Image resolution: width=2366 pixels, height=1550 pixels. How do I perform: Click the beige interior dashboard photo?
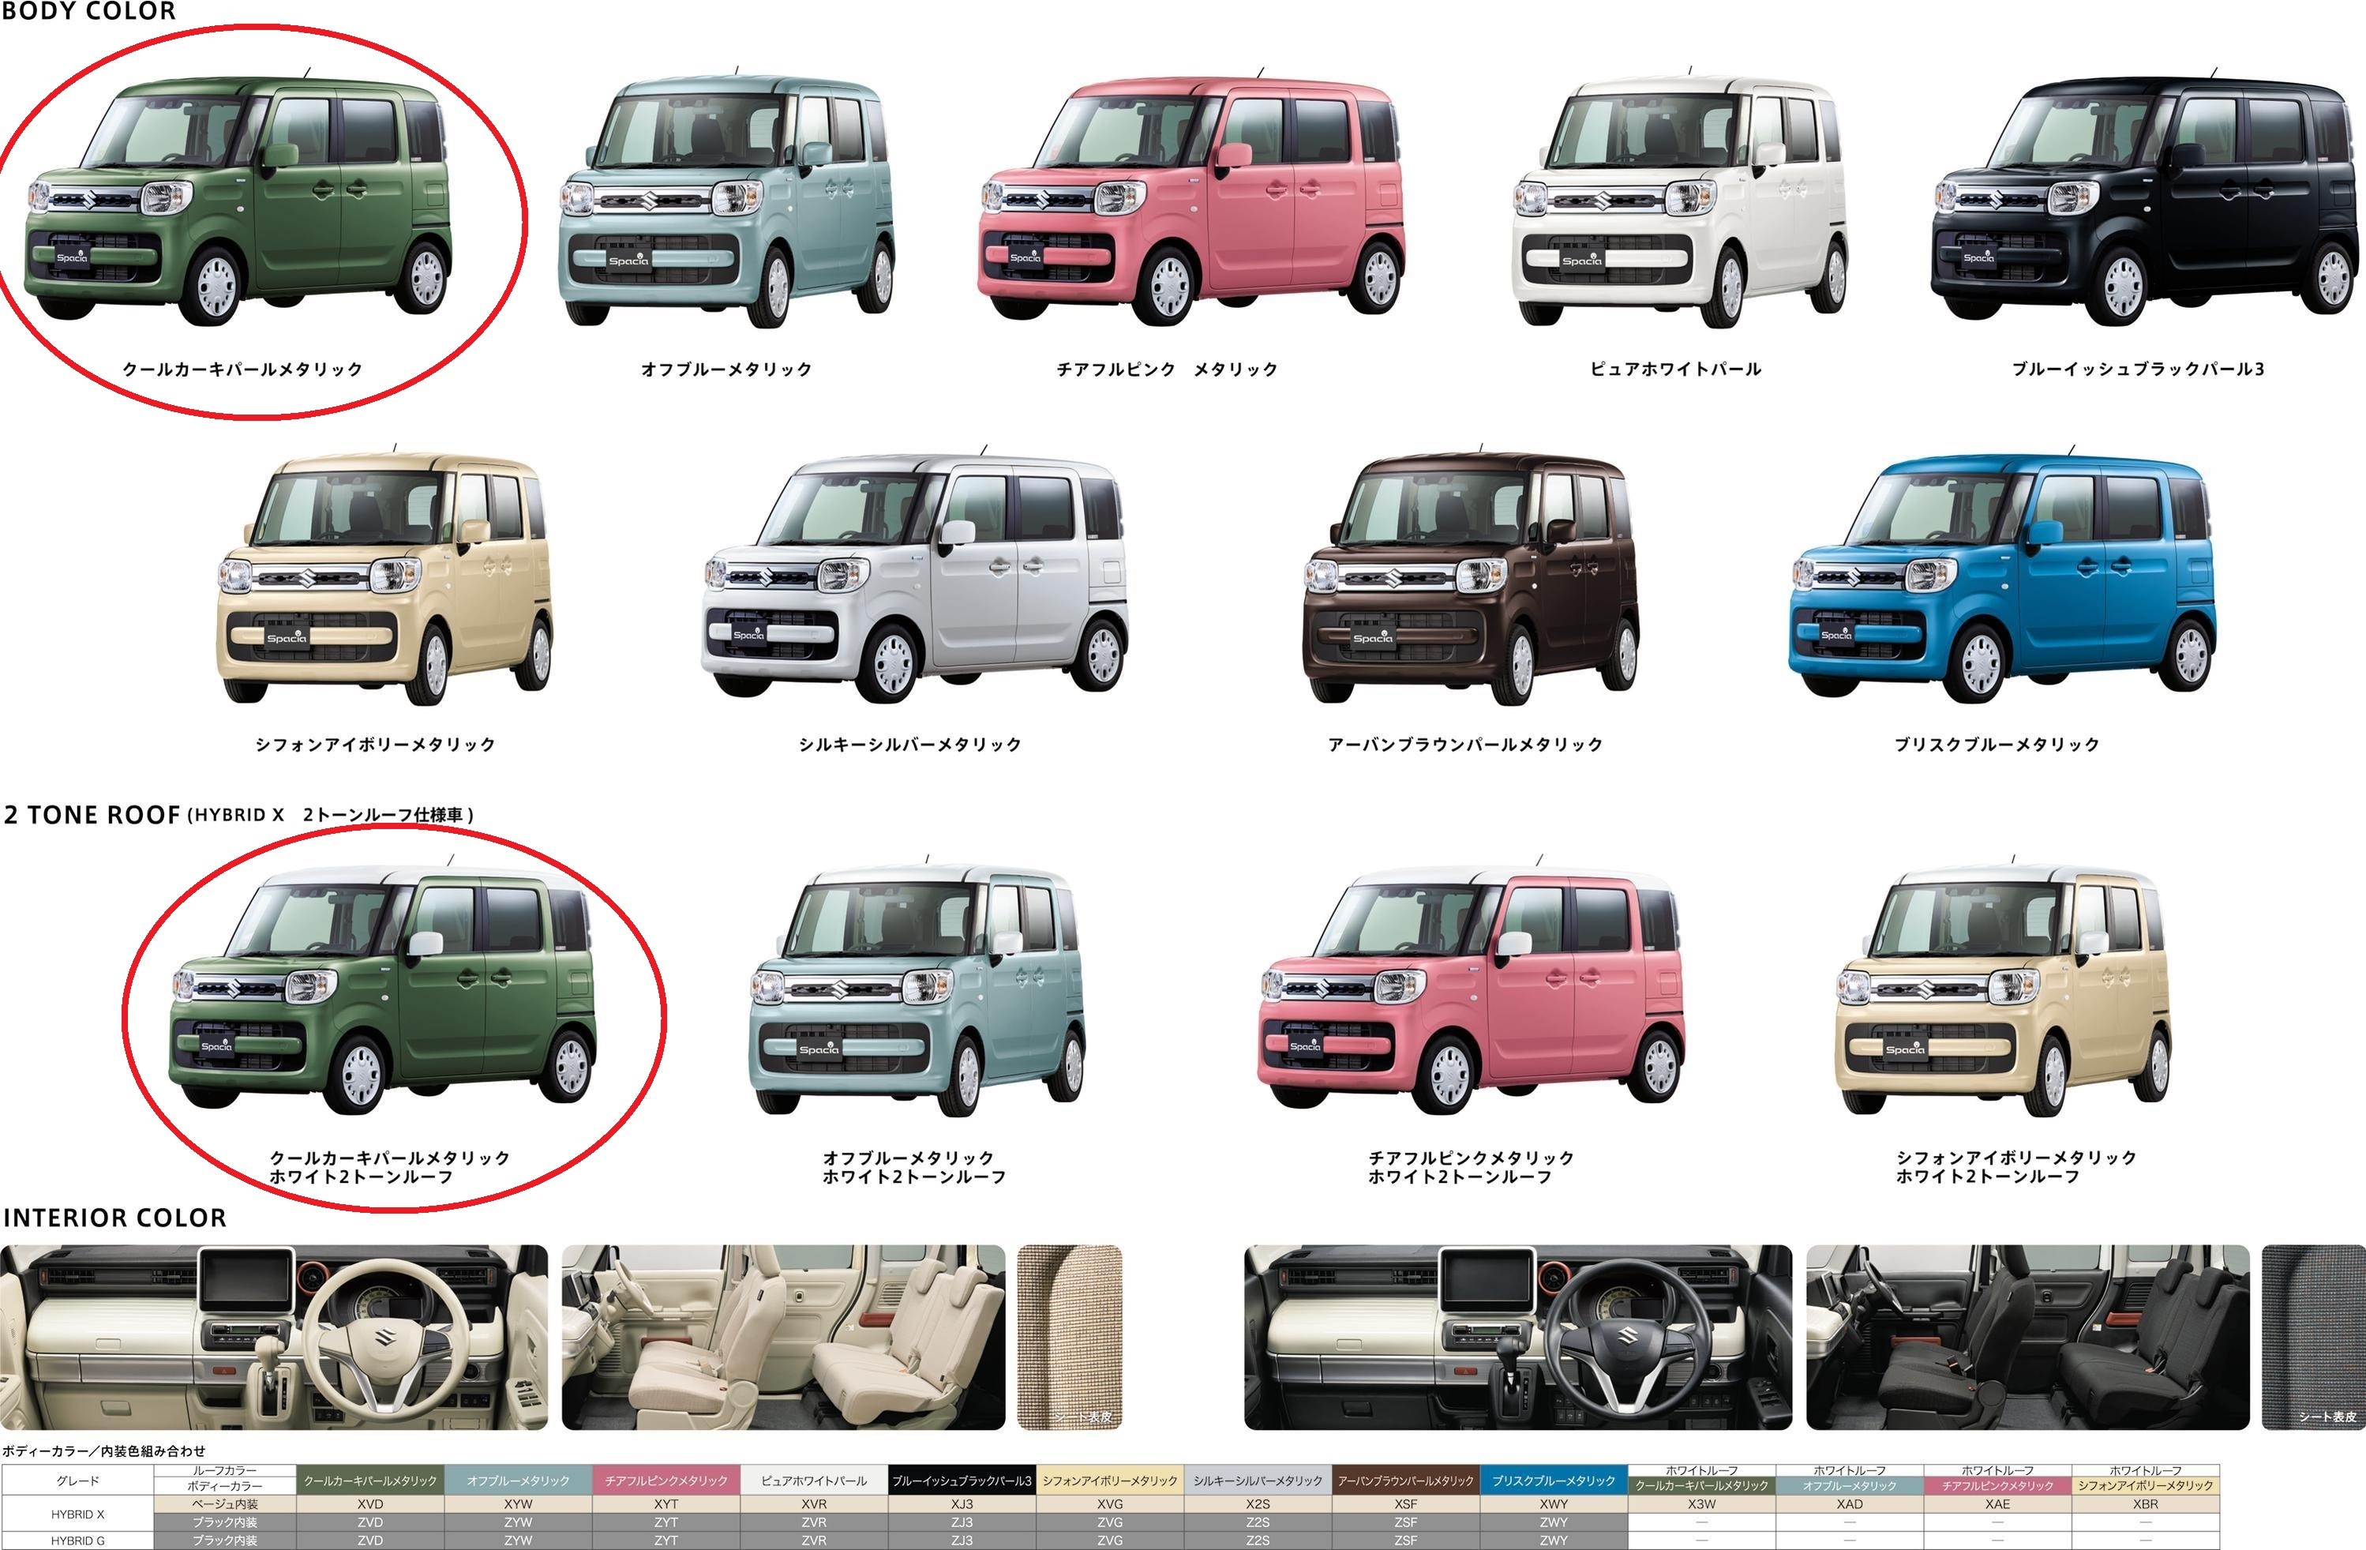273,1338
